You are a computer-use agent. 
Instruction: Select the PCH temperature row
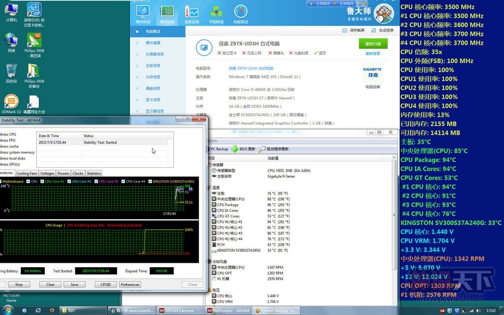tap(299, 245)
